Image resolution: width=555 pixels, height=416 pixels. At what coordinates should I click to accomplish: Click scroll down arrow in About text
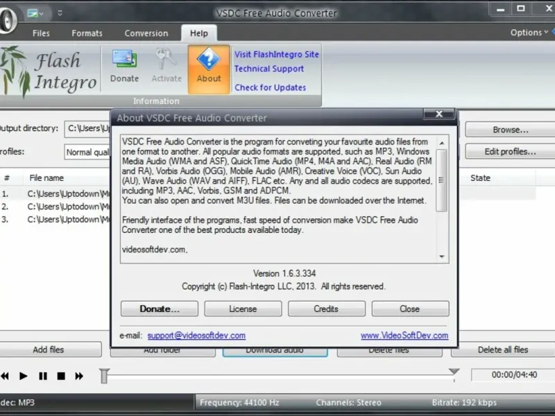[442, 257]
